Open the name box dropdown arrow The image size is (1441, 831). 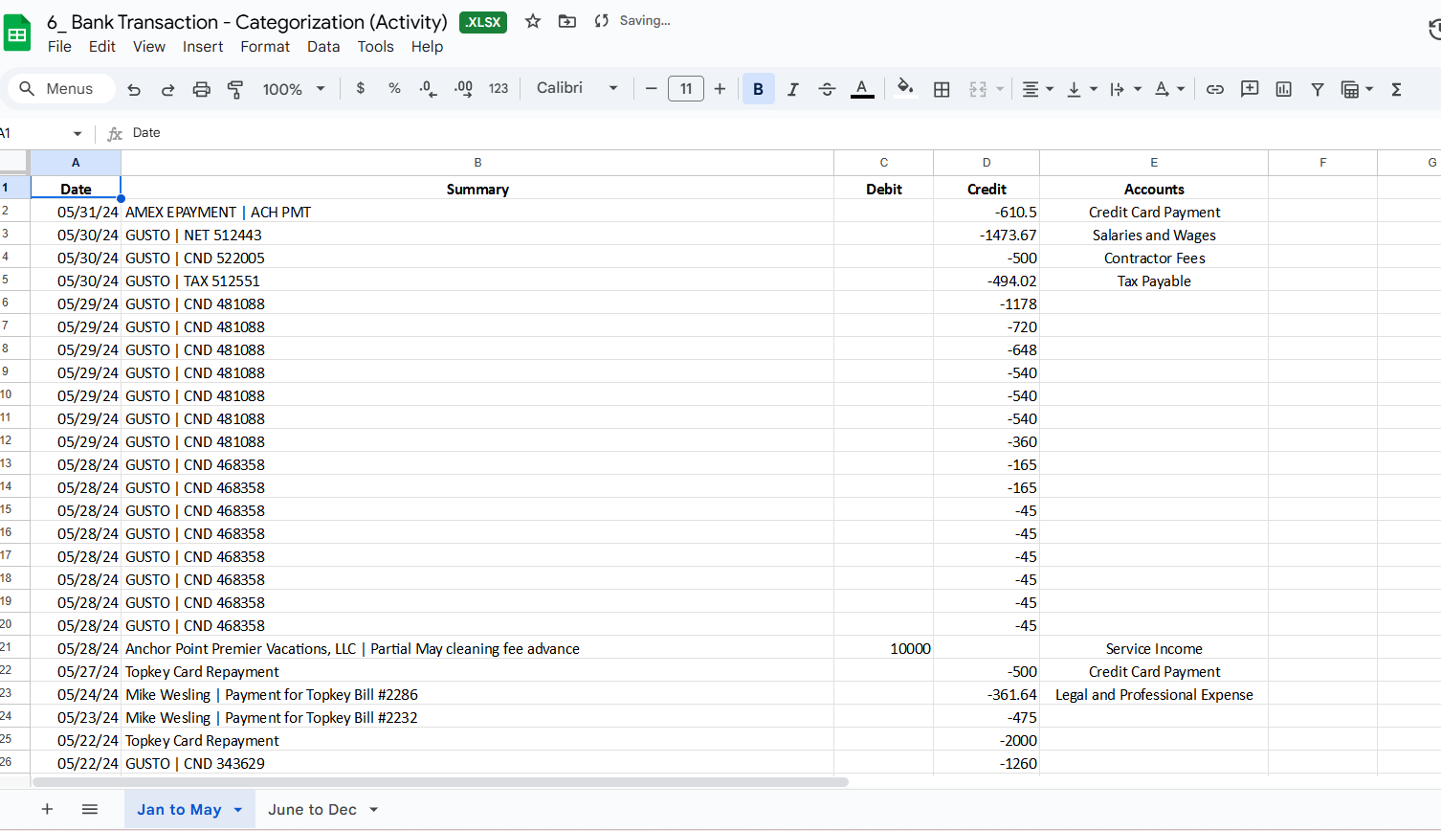78,133
